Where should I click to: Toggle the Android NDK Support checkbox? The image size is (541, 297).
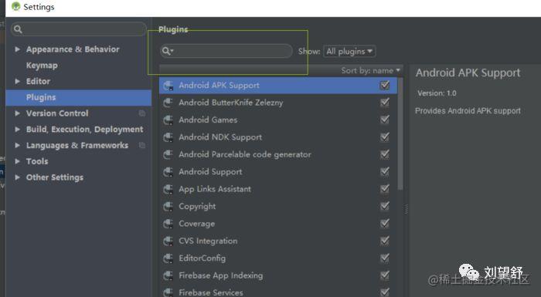click(x=384, y=137)
